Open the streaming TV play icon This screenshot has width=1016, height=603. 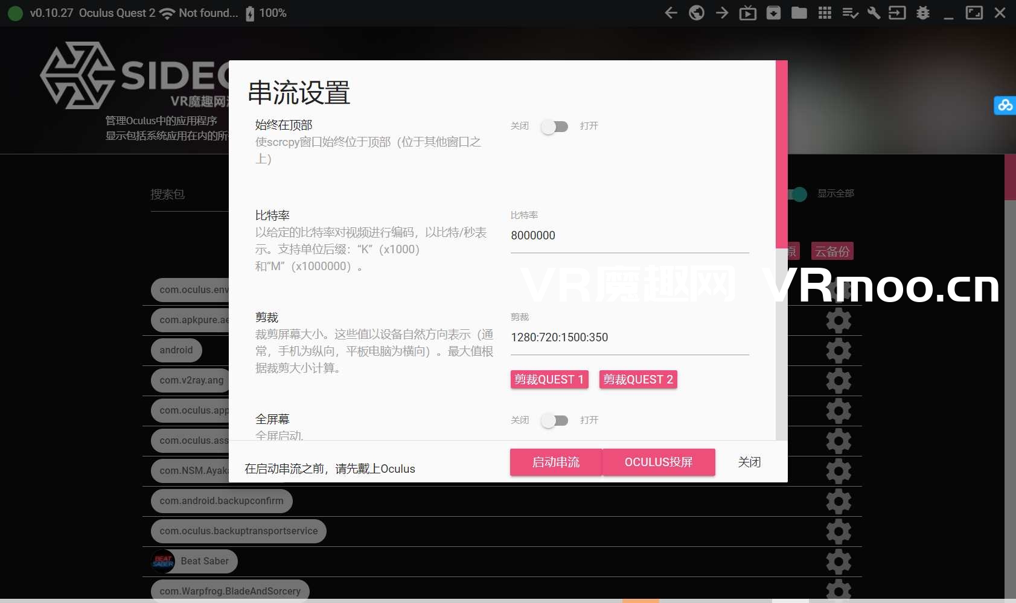[748, 13]
